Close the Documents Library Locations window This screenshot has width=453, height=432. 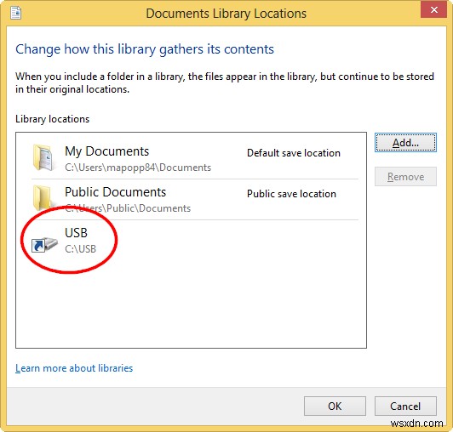[433, 10]
